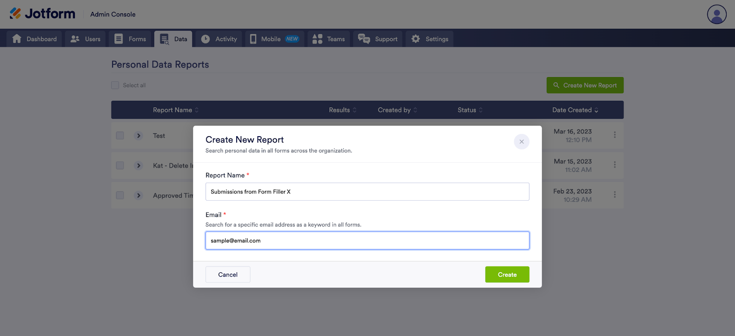Check the Test report checkbox
735x336 pixels.
[x=120, y=136]
